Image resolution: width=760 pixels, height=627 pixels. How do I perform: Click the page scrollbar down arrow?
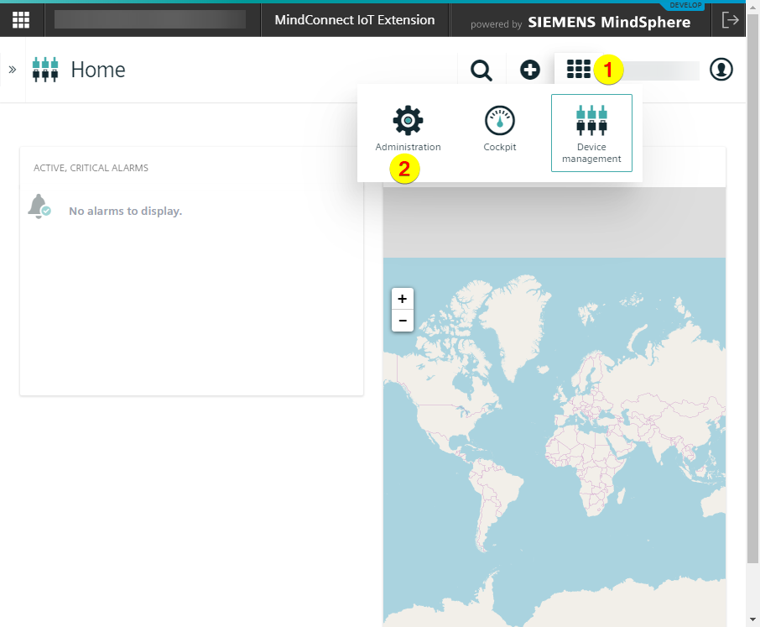click(752, 619)
